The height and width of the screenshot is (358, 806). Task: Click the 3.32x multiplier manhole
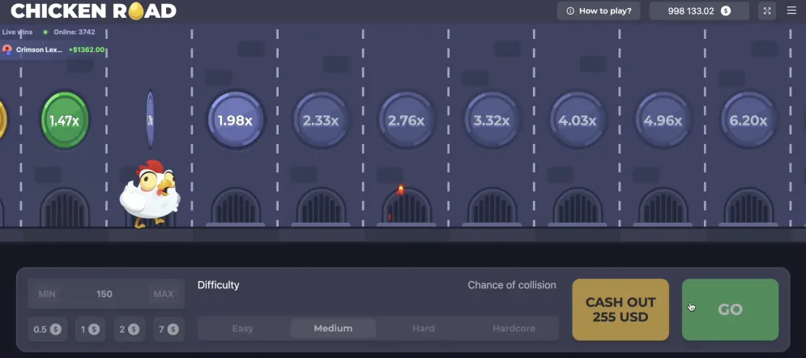492,121
